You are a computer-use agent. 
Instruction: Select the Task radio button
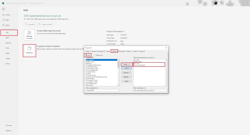tap(86, 55)
